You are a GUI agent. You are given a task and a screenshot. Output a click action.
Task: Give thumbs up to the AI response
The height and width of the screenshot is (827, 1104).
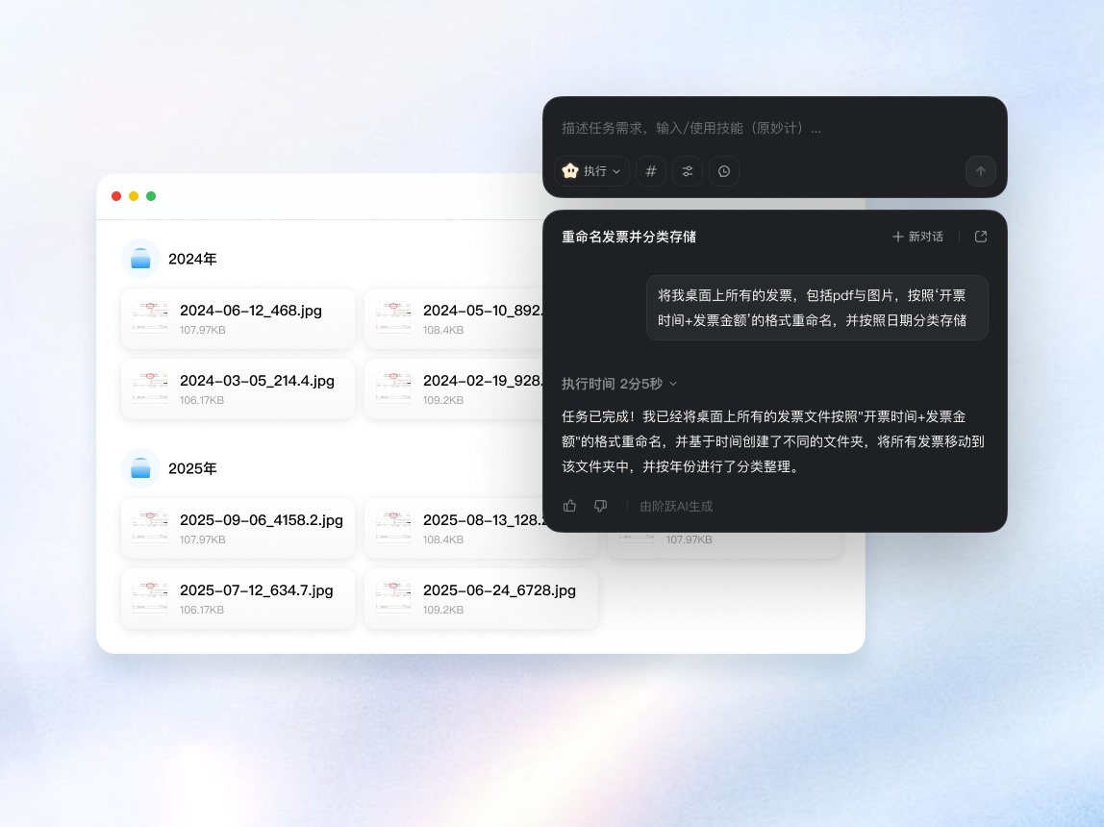point(569,505)
